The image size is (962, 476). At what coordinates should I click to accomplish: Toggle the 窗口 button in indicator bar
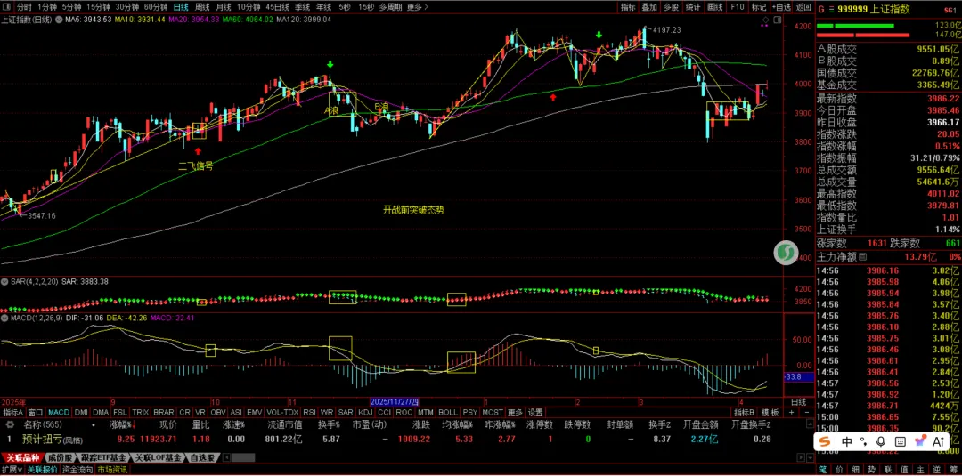point(36,413)
